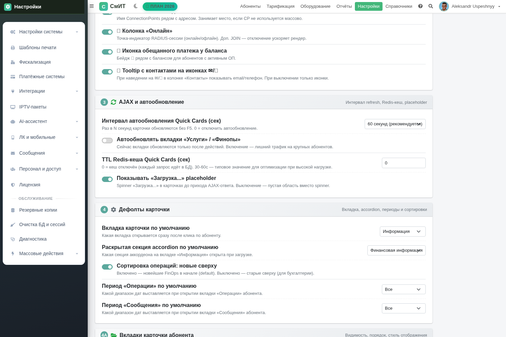506x337 pixels.
Task: Click the hamburger menu icon
Action: click(91, 6)
